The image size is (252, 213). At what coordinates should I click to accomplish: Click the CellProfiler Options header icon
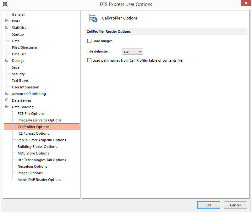point(93,18)
